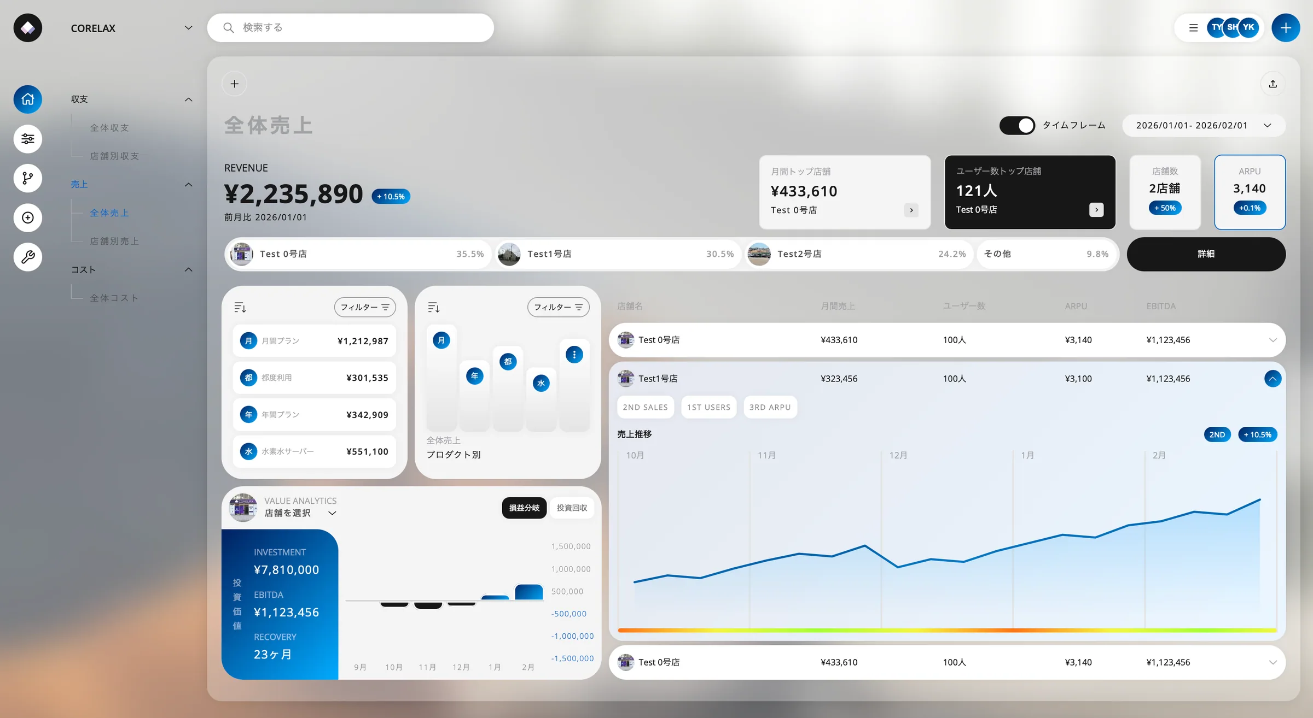
Task: Click the YK user avatar
Action: coord(1249,27)
